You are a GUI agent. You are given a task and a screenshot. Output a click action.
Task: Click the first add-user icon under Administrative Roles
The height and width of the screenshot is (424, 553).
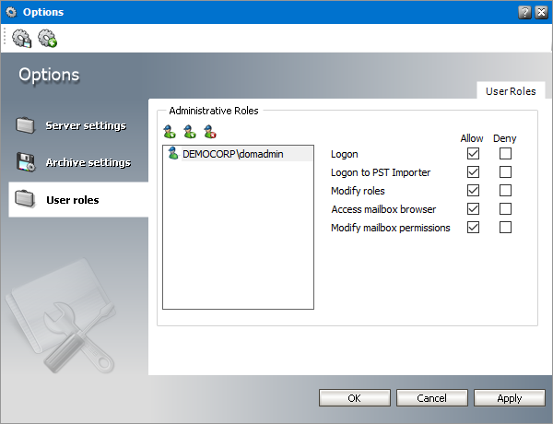pyautogui.click(x=169, y=132)
